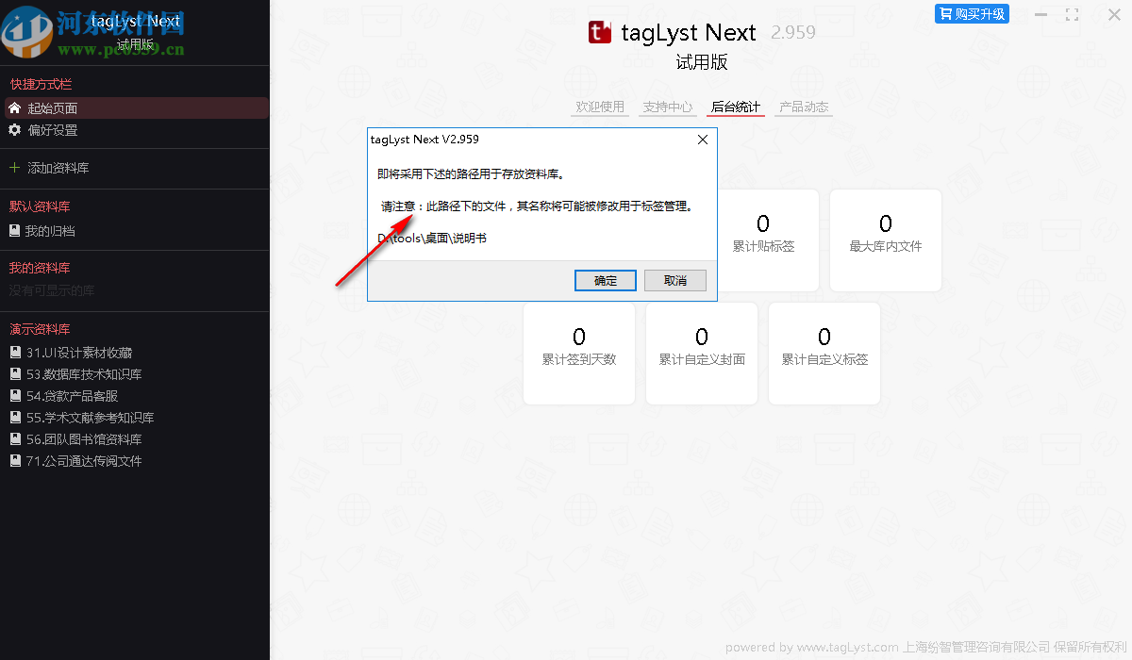Open the 我的归档 archive book icon
This screenshot has width=1132, height=660.
pyautogui.click(x=14, y=230)
